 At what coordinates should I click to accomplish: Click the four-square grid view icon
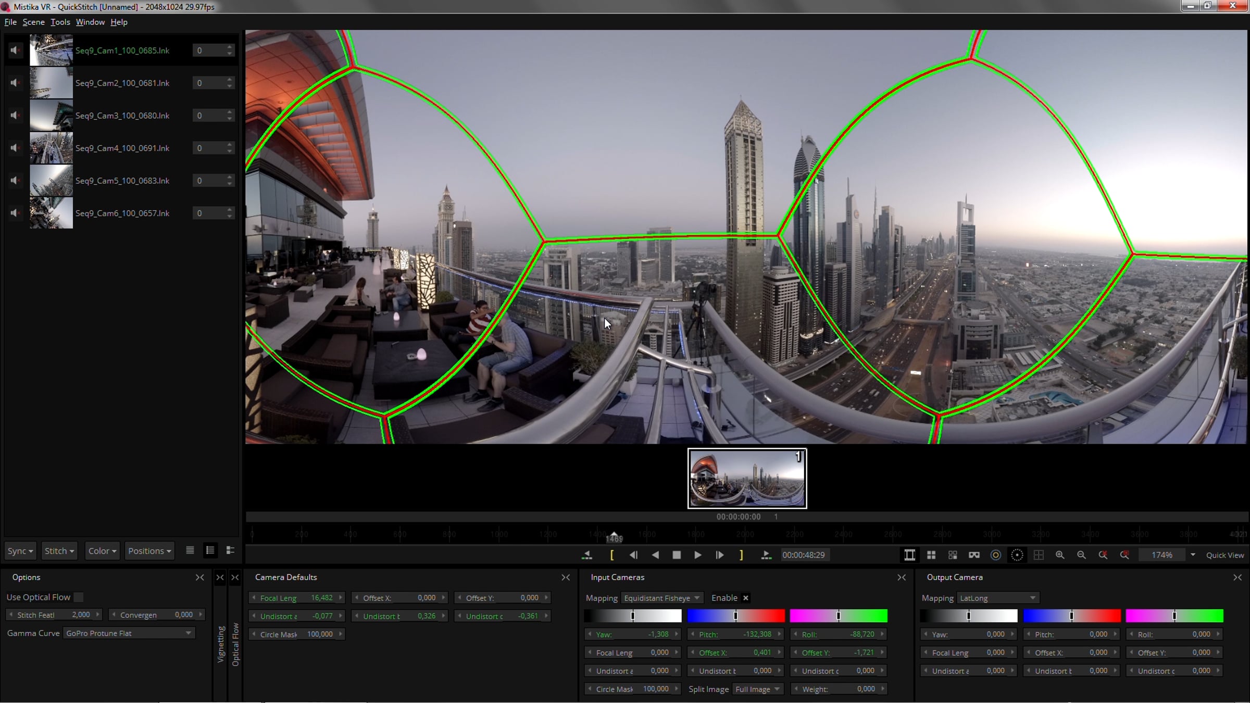[x=931, y=555]
